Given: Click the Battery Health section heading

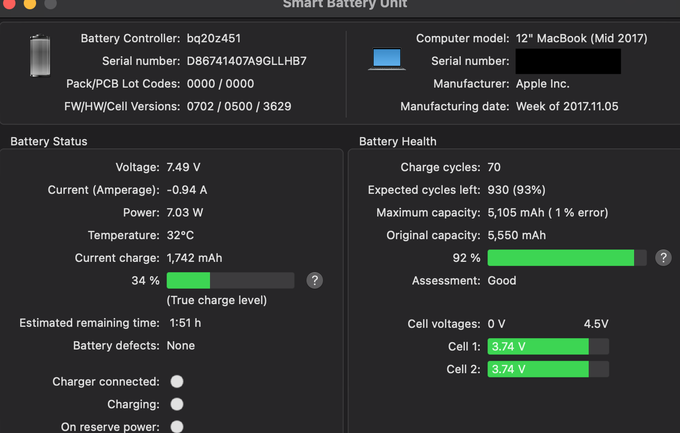Looking at the screenshot, I should tap(398, 141).
